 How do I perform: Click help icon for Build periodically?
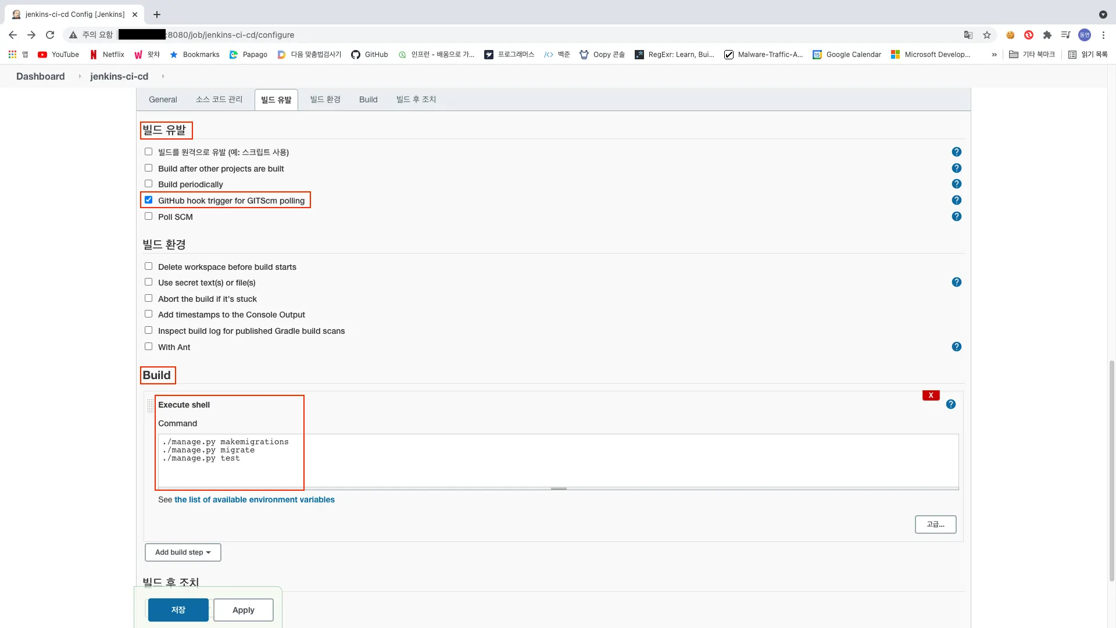point(956,184)
